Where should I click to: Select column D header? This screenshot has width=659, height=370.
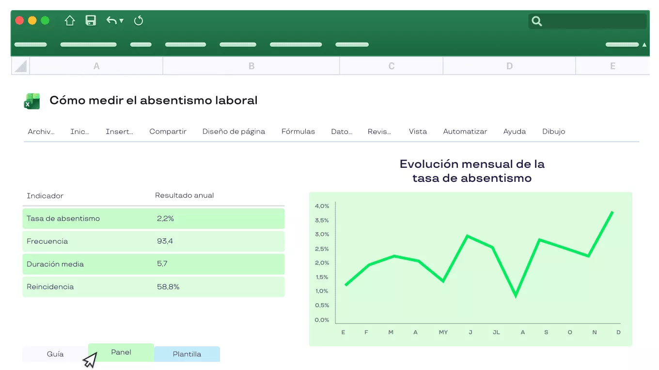tap(509, 66)
